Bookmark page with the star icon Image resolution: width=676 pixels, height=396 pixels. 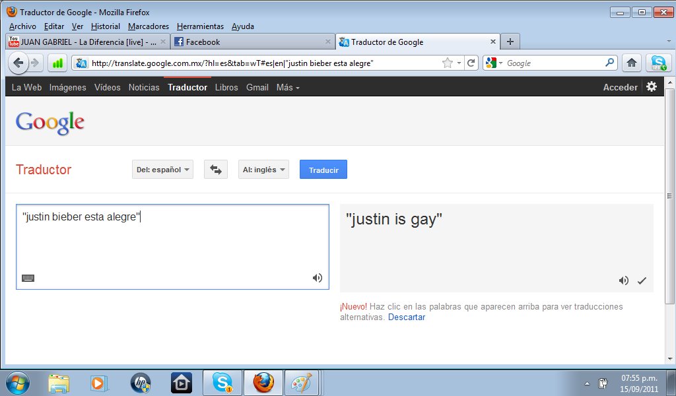tap(448, 63)
